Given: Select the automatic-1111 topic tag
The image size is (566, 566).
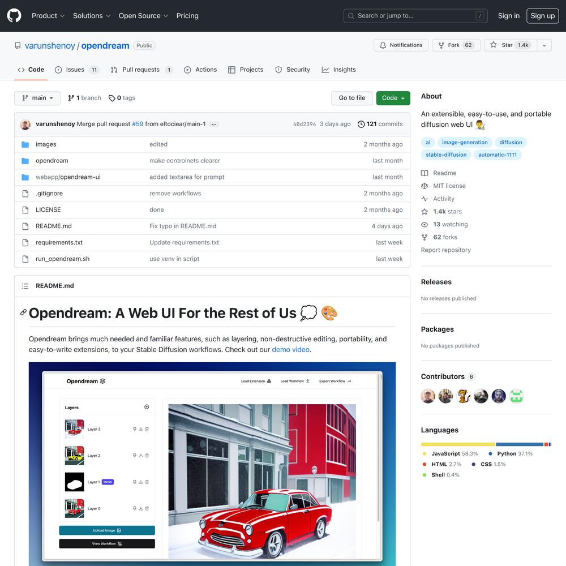Looking at the screenshot, I should (497, 155).
